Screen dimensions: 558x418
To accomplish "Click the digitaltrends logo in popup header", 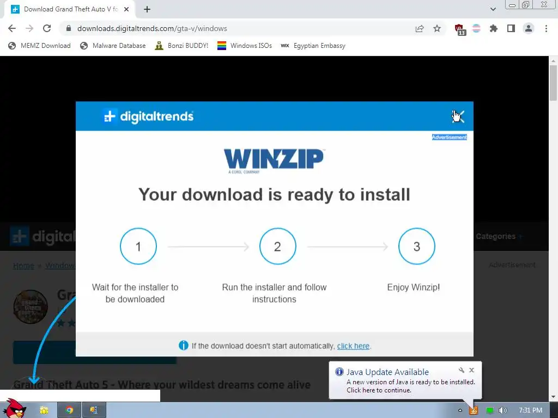I will click(x=148, y=116).
